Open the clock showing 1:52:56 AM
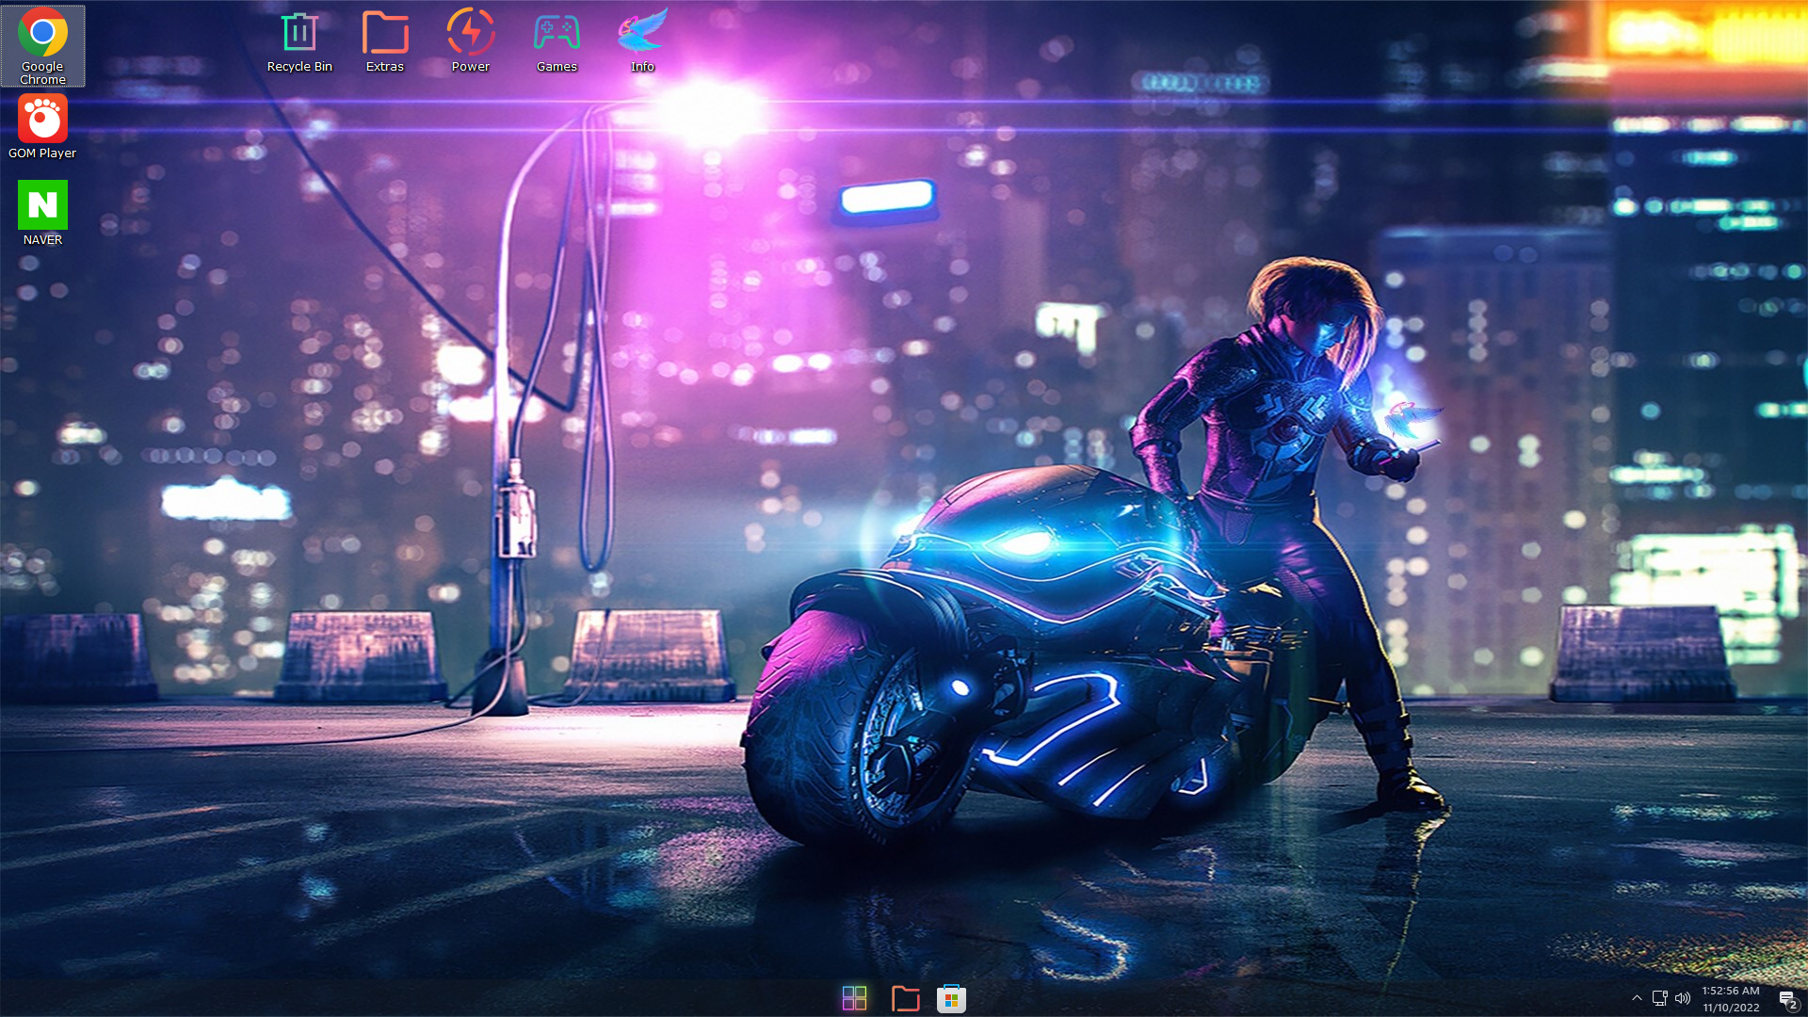The image size is (1808, 1017). (1731, 998)
